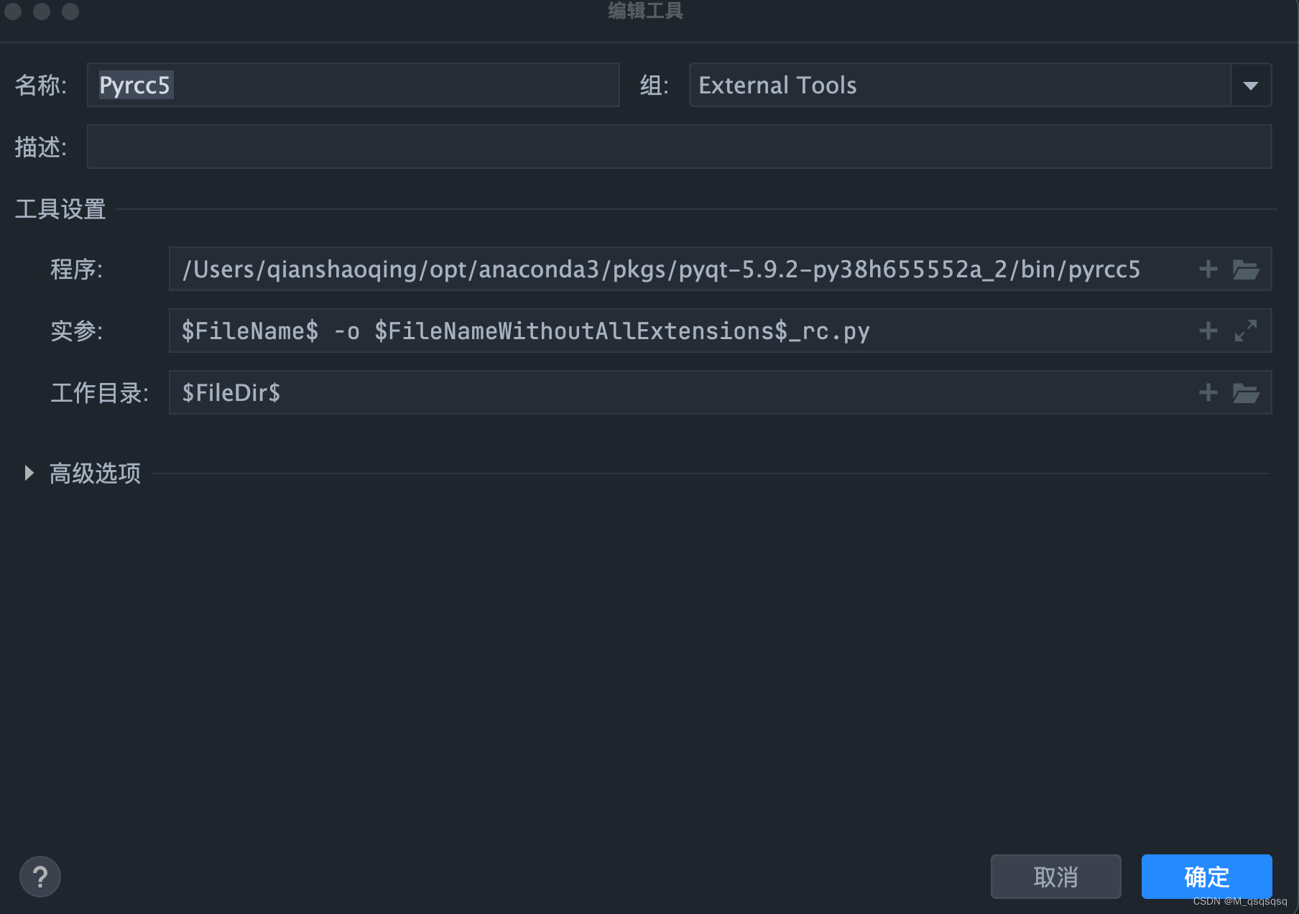Screen dimensions: 1299x914
Task: Click the 程序: label
Action: pyautogui.click(x=77, y=269)
